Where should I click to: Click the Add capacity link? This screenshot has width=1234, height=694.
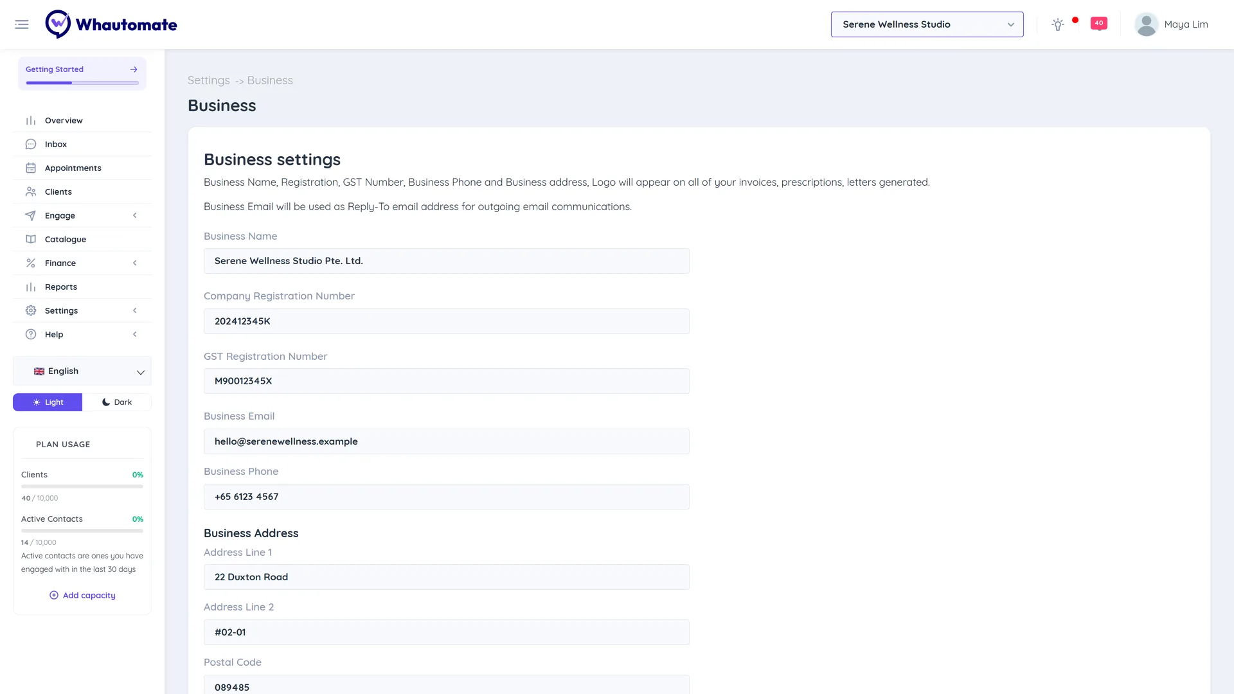point(82,596)
